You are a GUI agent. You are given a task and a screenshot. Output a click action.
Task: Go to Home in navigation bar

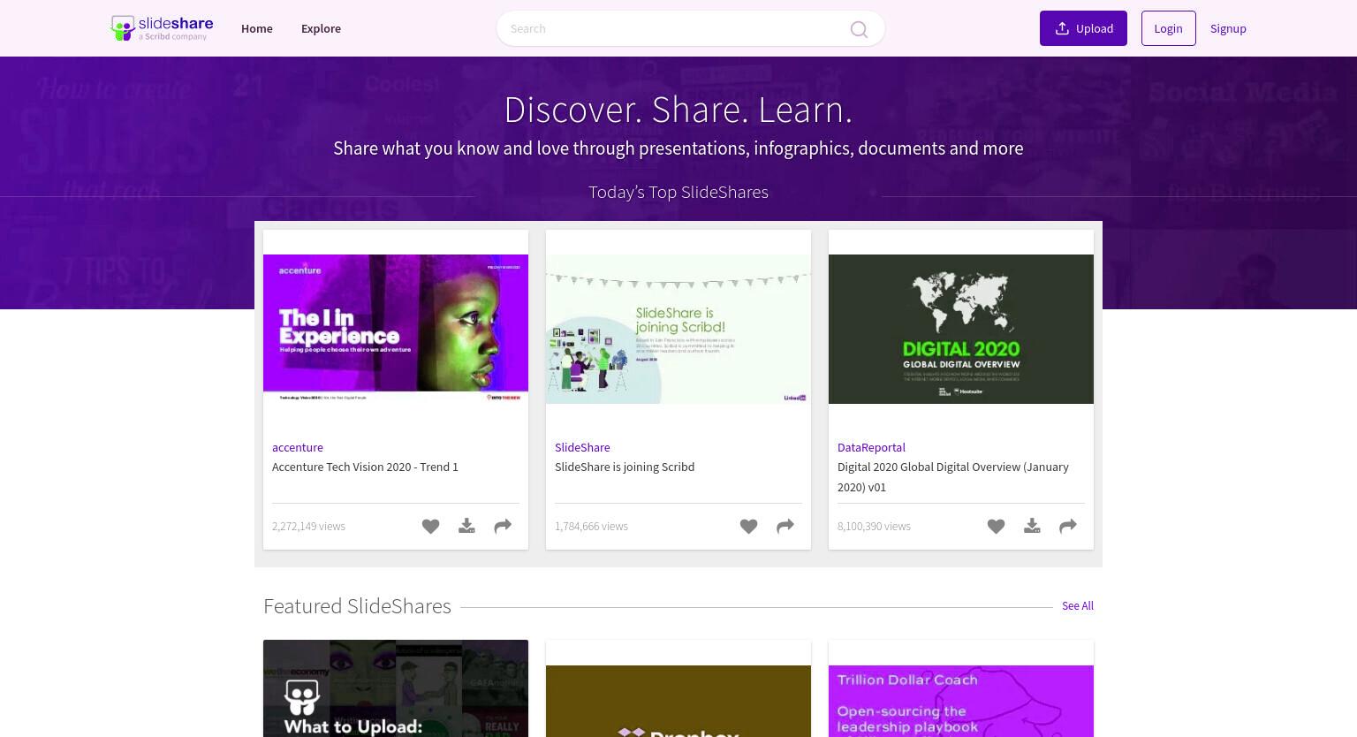point(257,28)
